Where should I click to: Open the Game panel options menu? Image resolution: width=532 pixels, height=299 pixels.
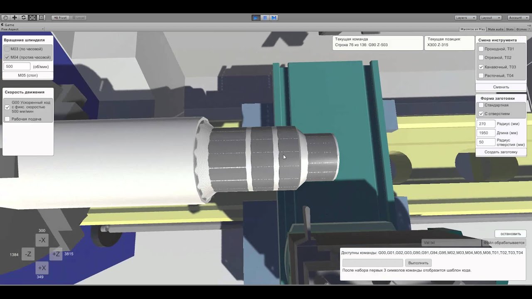pyautogui.click(x=529, y=25)
